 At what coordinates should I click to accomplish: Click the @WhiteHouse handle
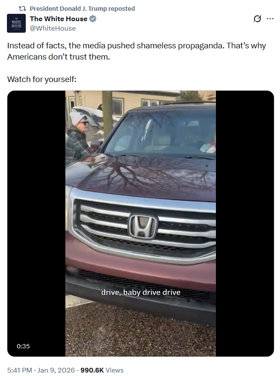pyautogui.click(x=53, y=28)
